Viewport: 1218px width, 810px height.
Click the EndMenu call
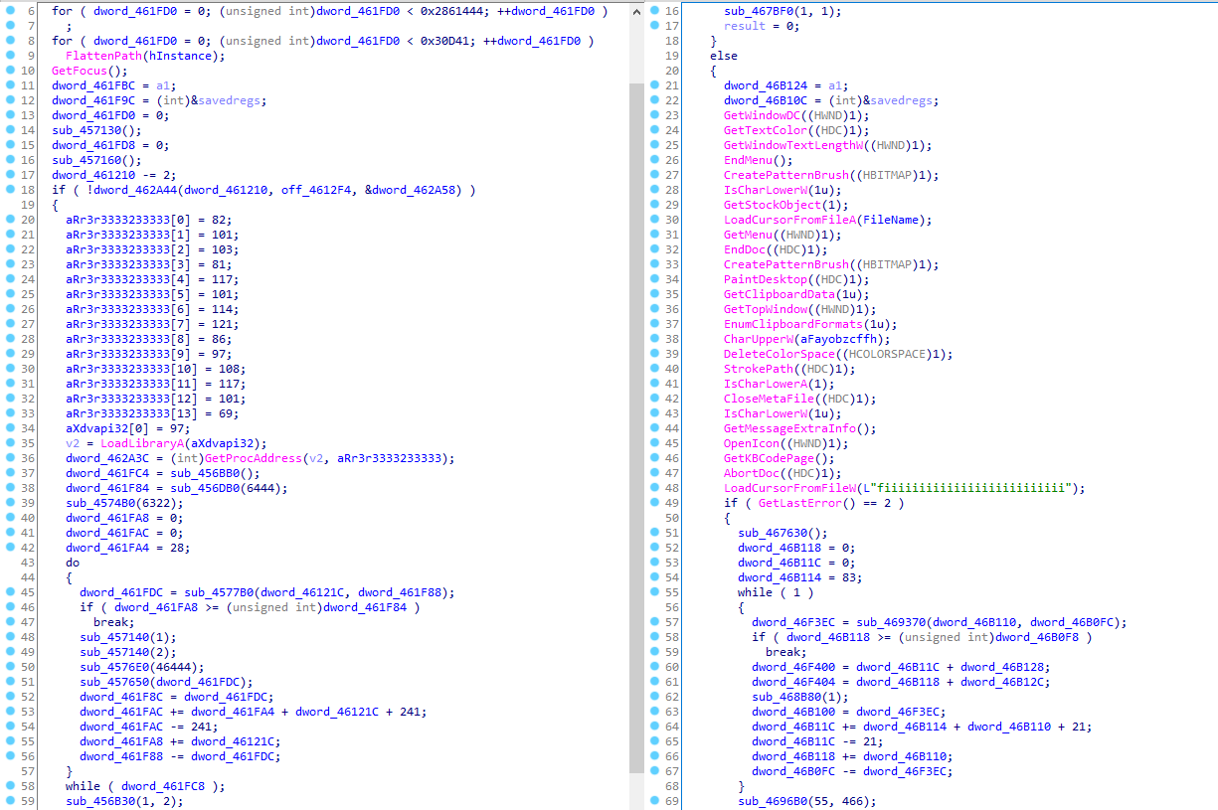748,160
